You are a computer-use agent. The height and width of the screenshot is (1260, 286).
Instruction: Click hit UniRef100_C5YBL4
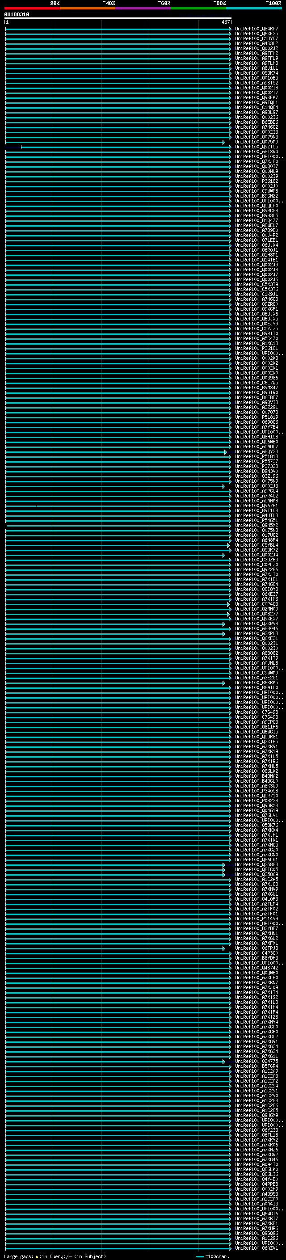click(x=256, y=545)
